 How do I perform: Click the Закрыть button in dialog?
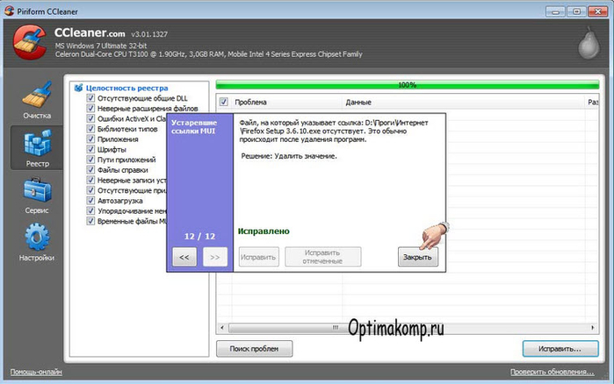(418, 257)
